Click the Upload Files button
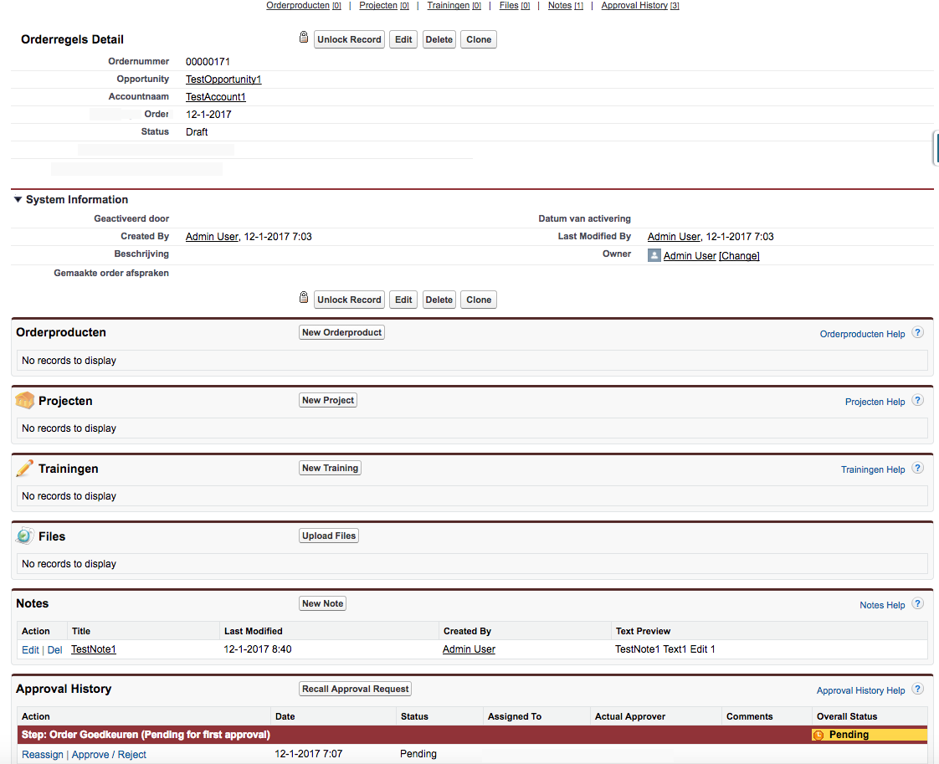Screen dimensions: 939x764 (x=329, y=536)
